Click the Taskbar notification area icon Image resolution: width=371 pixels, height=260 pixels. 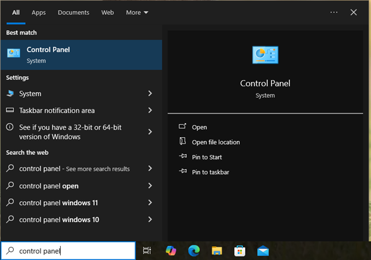point(10,110)
